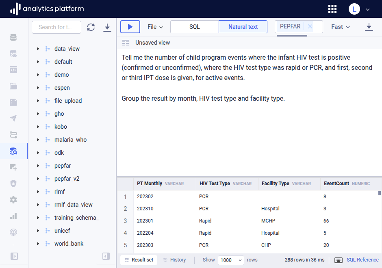Refresh the schema list
The image size is (382, 268).
coord(91,27)
